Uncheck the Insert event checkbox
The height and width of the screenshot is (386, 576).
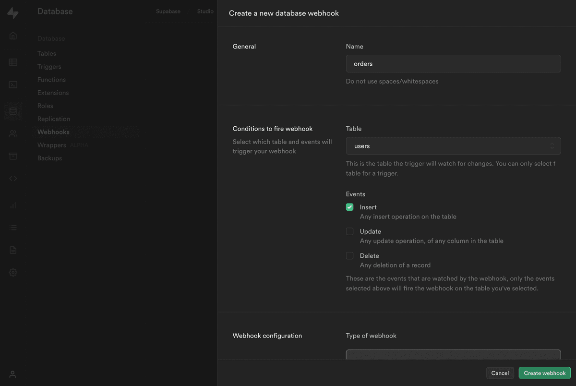(x=349, y=207)
